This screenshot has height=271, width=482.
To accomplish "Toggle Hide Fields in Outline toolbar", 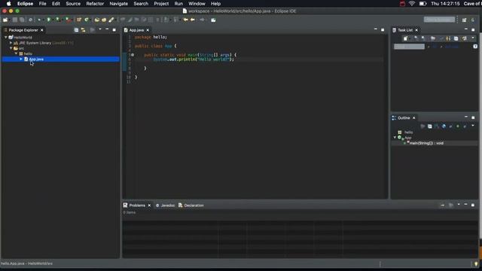I will (x=444, y=126).
